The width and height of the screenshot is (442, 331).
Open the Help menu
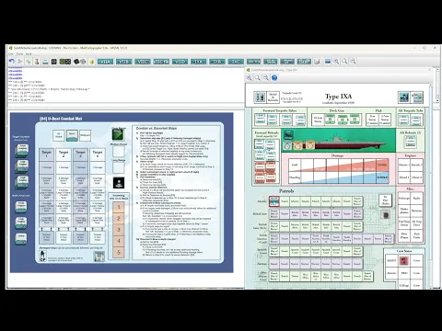tap(29, 54)
